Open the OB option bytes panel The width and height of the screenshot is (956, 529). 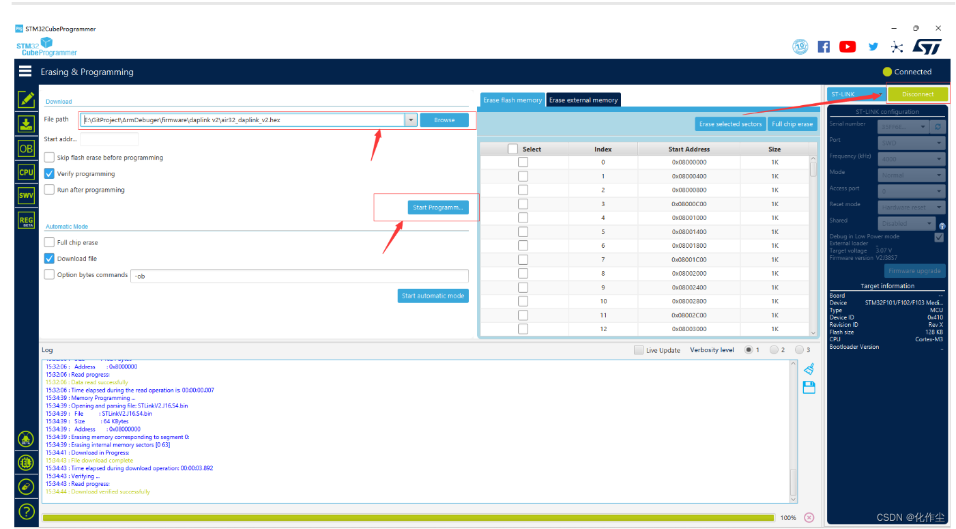coord(26,148)
